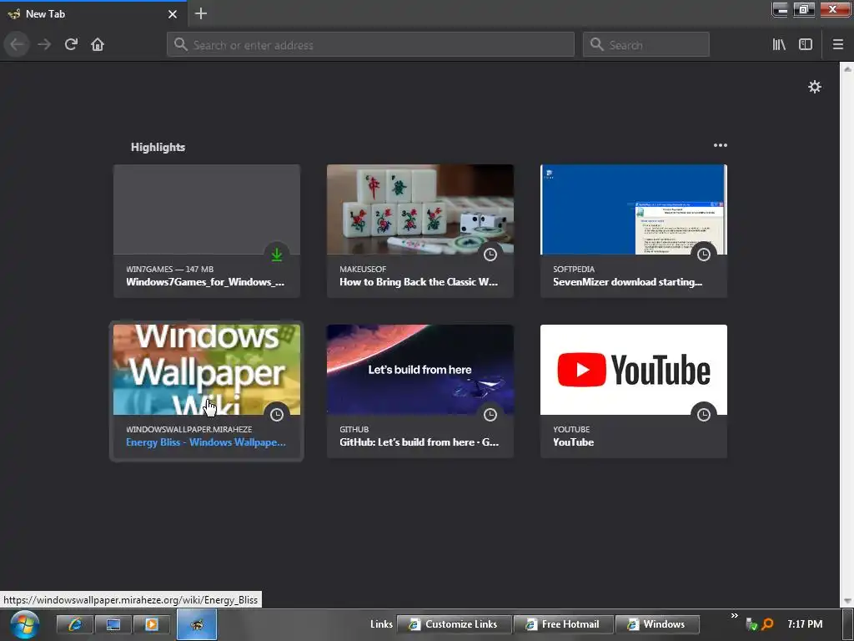Screen dimensions: 854x641
Task: Click the GITHUB source label
Action: coord(354,430)
